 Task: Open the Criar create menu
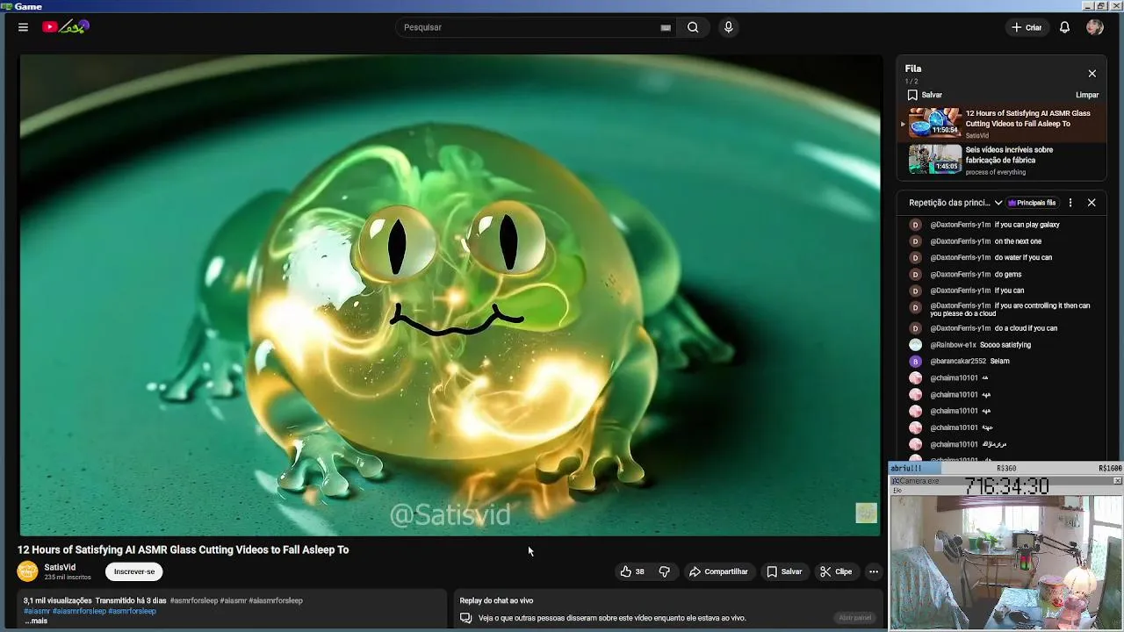1027,27
